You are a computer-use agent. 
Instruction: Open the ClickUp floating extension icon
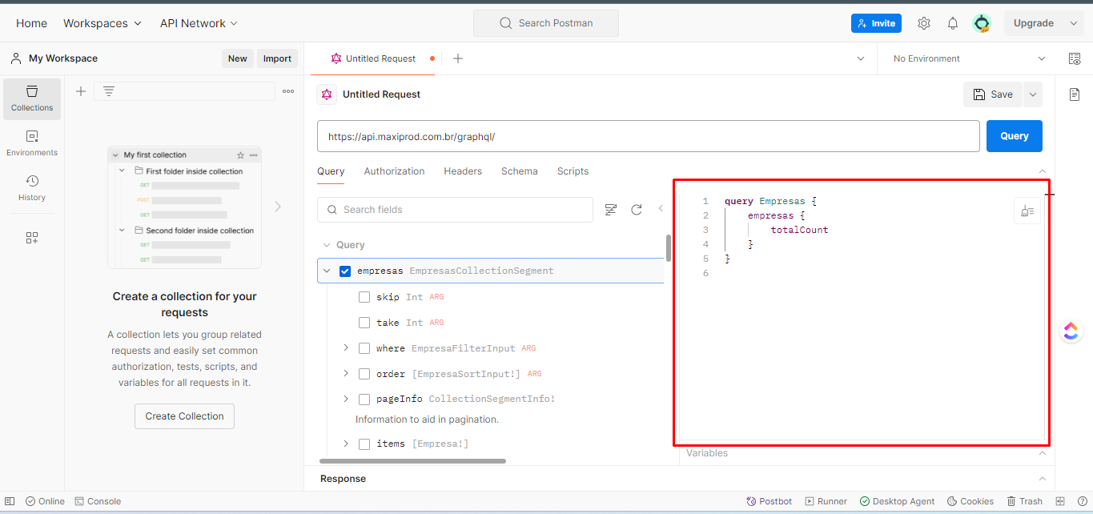pos(1071,331)
